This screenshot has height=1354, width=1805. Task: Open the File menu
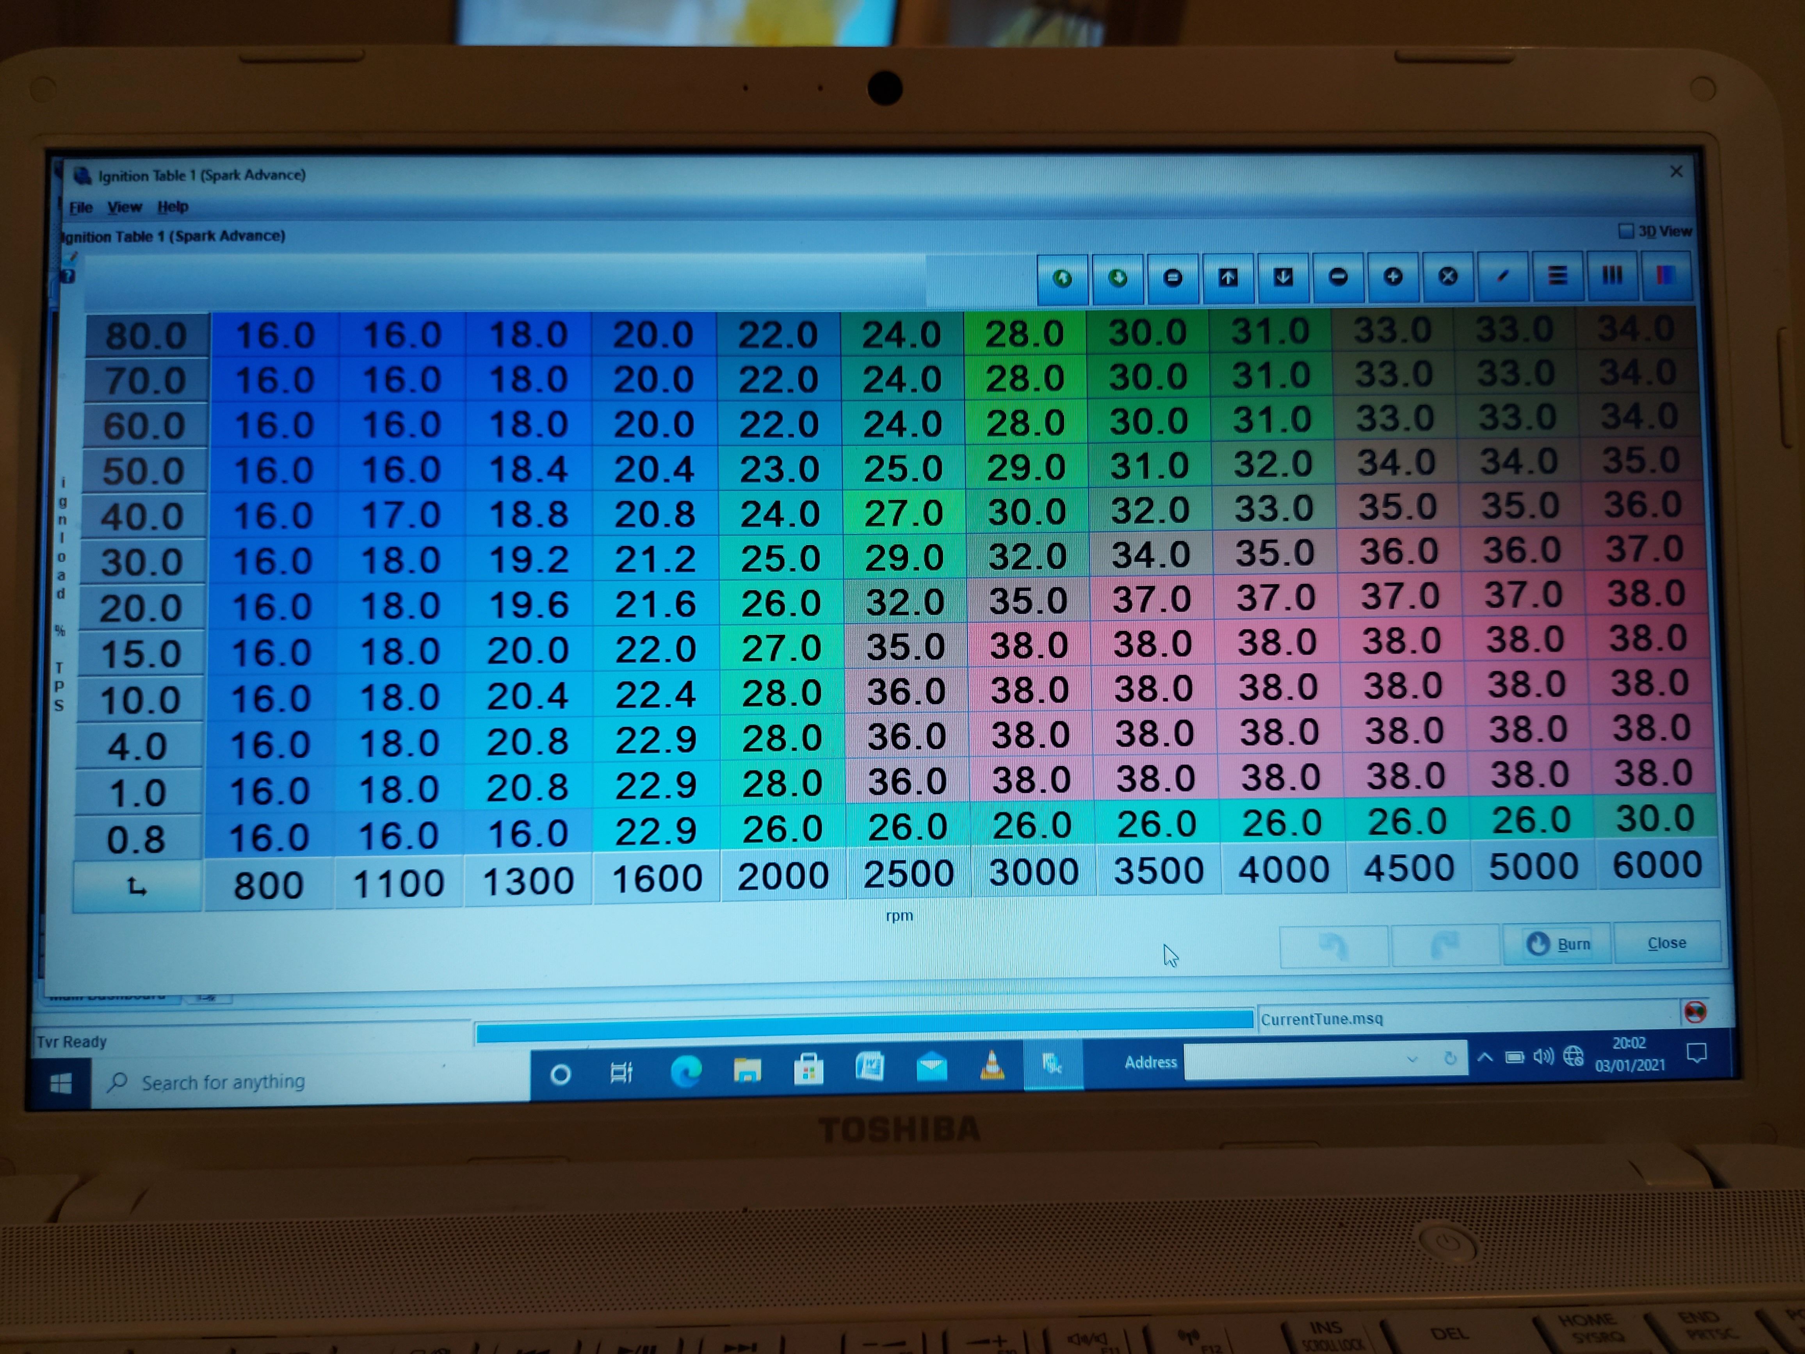[x=81, y=208]
